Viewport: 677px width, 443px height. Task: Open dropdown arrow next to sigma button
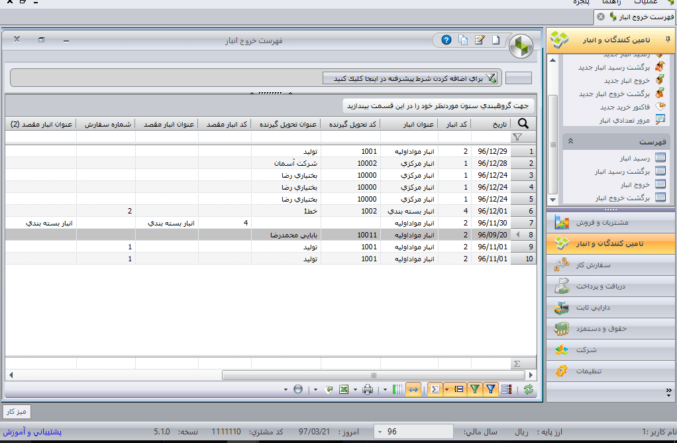coord(447,389)
